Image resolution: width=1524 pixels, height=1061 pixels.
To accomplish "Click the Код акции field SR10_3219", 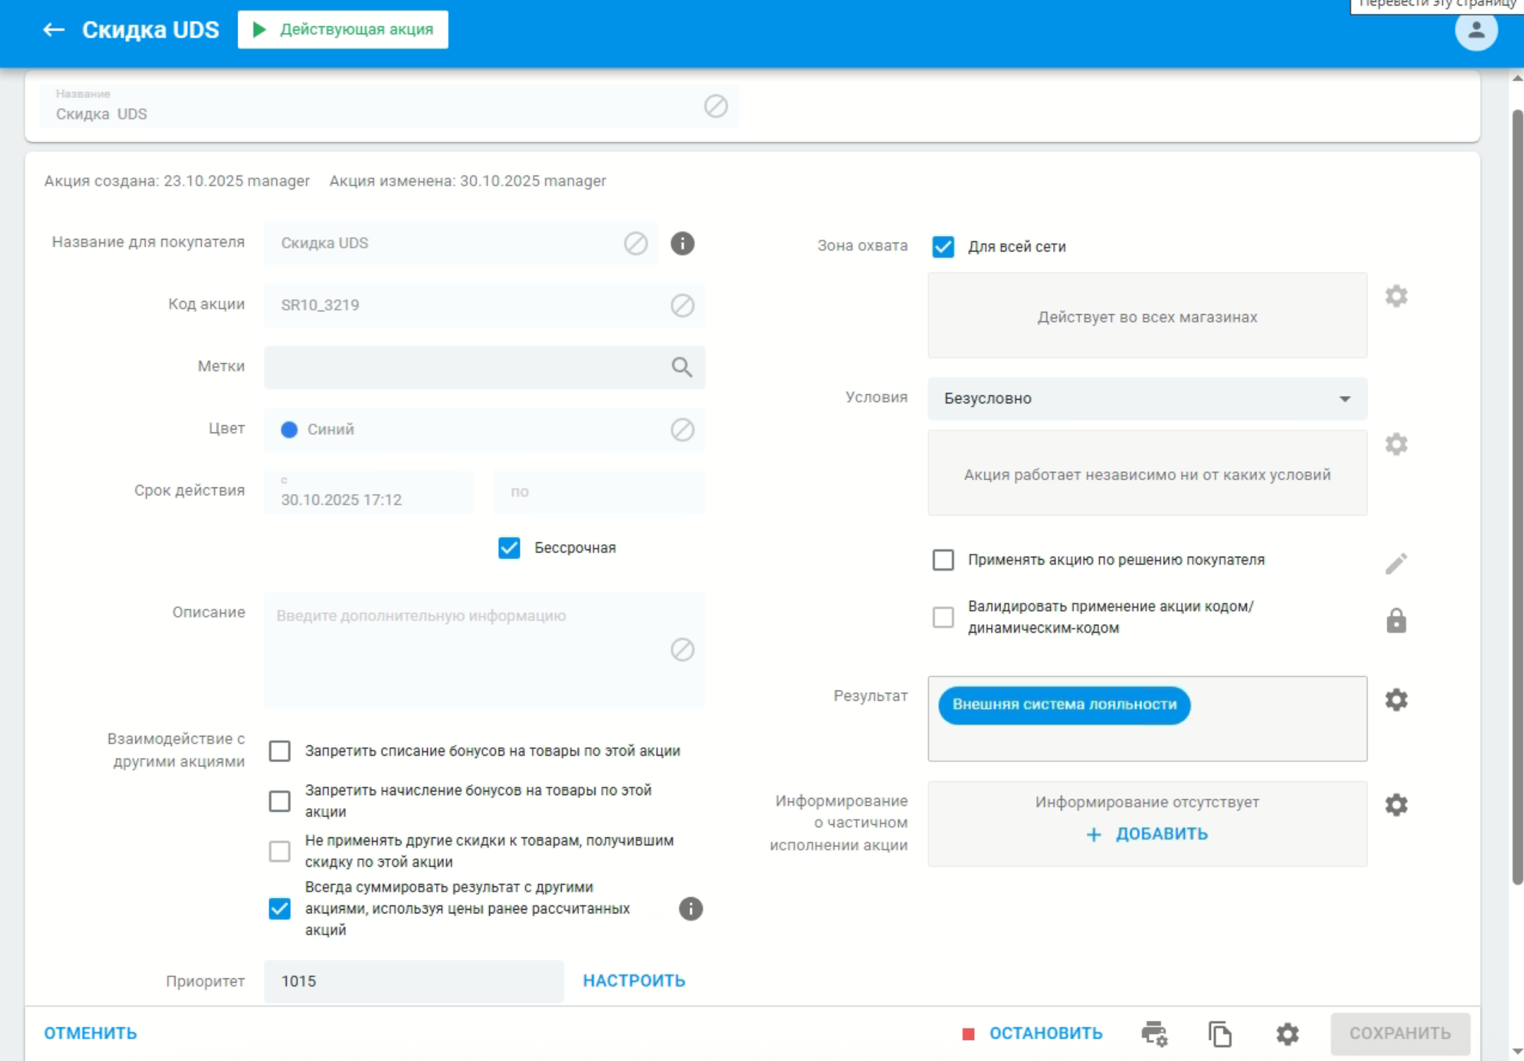I will pyautogui.click(x=484, y=305).
